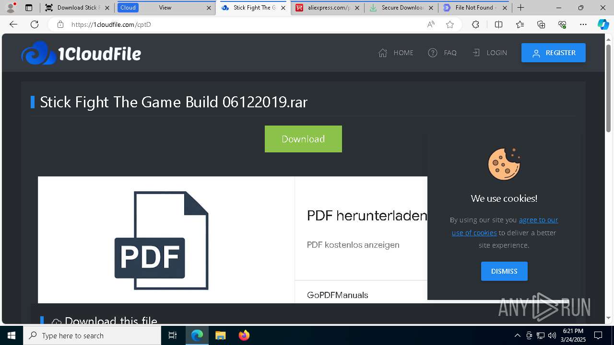Open the Favorites list
The width and height of the screenshot is (614, 345).
[x=520, y=24]
